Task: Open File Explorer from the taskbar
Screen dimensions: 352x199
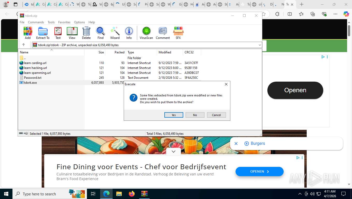Action: (x=119, y=194)
